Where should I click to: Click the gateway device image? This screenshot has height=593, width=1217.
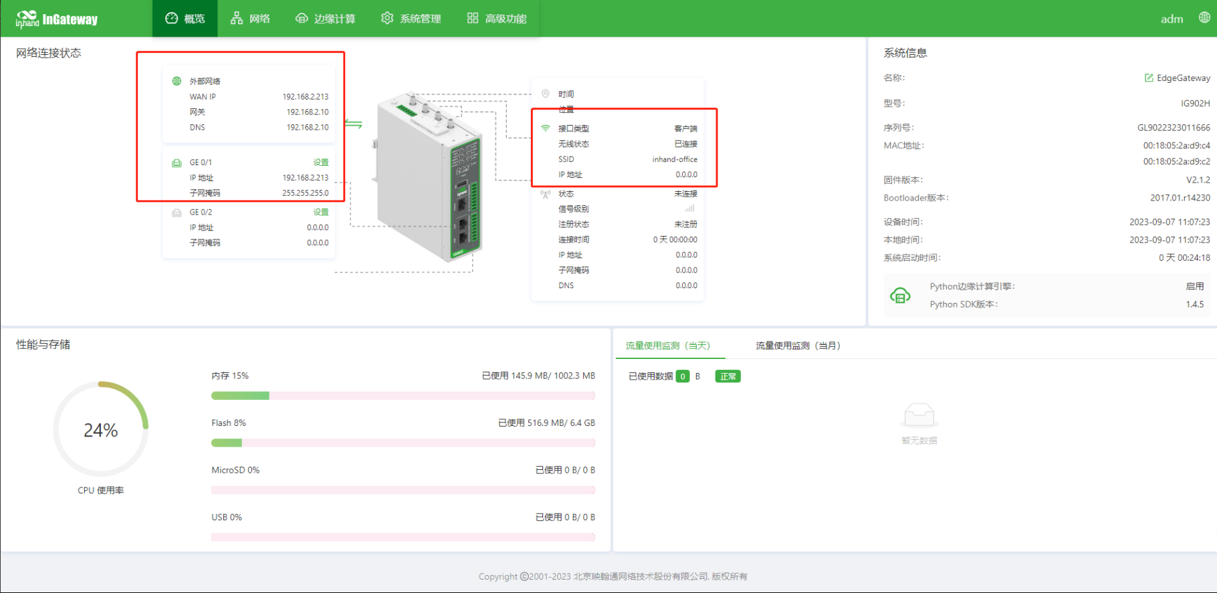(428, 177)
